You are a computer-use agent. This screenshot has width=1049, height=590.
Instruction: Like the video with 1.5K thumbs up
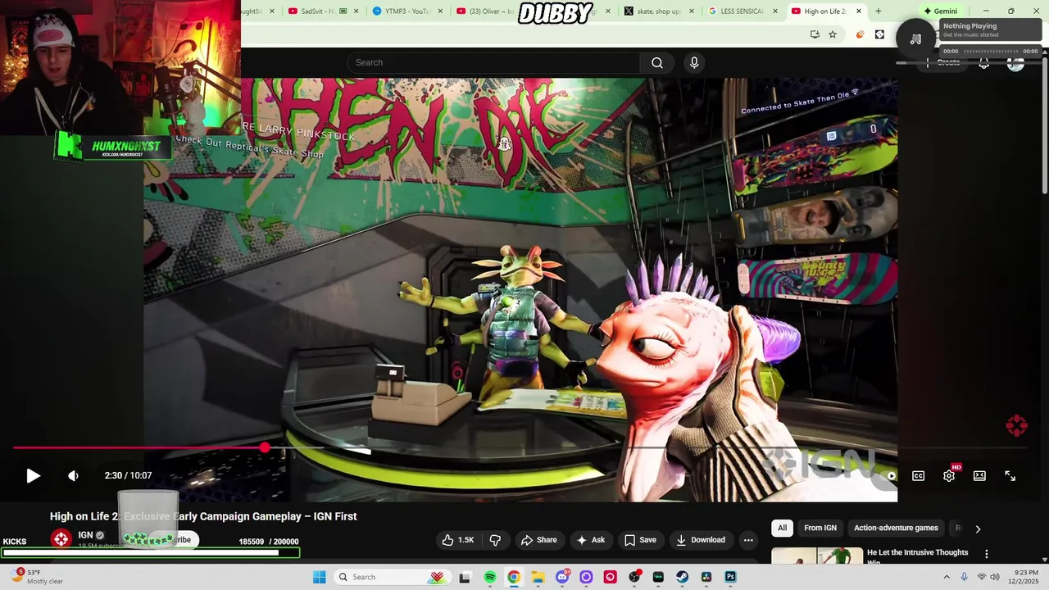coord(457,540)
